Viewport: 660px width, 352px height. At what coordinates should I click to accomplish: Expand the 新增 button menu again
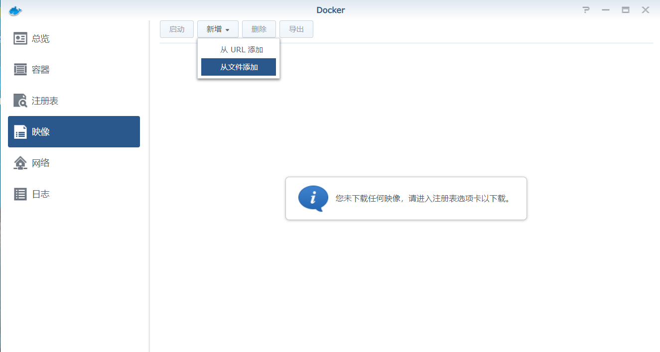tap(218, 29)
